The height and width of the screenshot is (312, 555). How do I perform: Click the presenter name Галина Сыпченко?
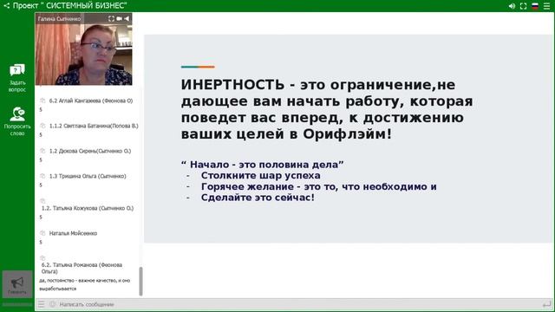pyautogui.click(x=59, y=19)
